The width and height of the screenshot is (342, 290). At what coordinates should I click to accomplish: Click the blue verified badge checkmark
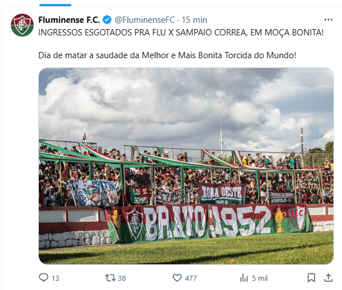coord(107,20)
